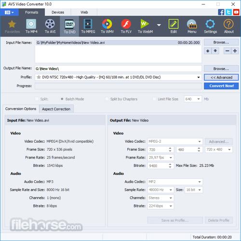Select the To DVD format icon
Image resolution: width=241 pixels, height=241 pixels.
click(x=69, y=27)
